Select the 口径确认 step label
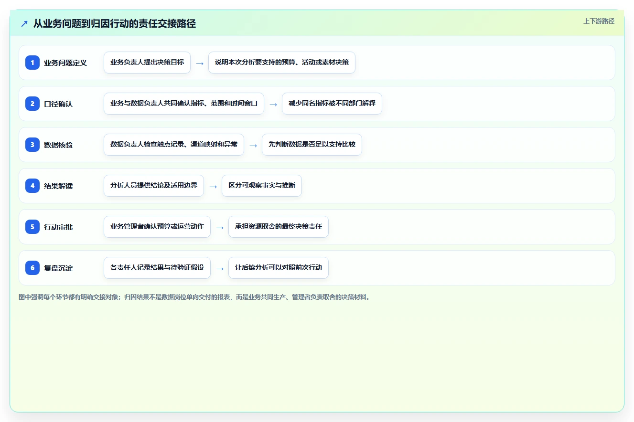The width and height of the screenshot is (634, 422). pyautogui.click(x=58, y=104)
